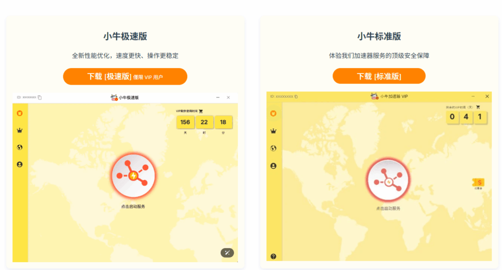Click the globe icon in 小牛极速版 sidebar
This screenshot has height=270, width=502.
click(20, 147)
